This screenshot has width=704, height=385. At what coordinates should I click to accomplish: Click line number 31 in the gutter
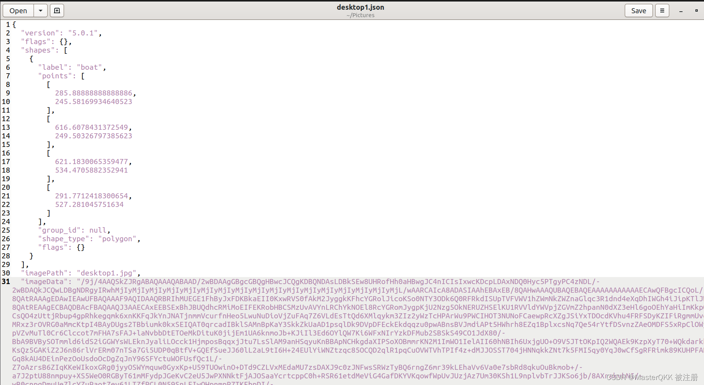(x=6, y=282)
